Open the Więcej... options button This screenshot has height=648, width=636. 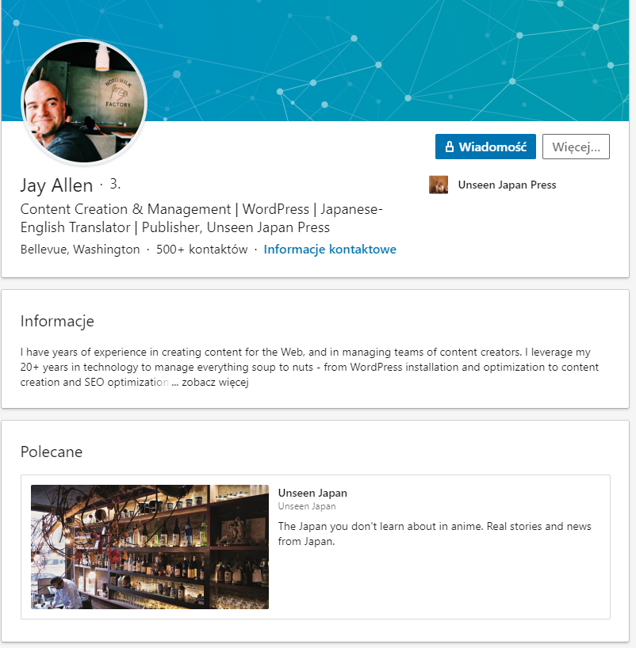click(x=576, y=147)
